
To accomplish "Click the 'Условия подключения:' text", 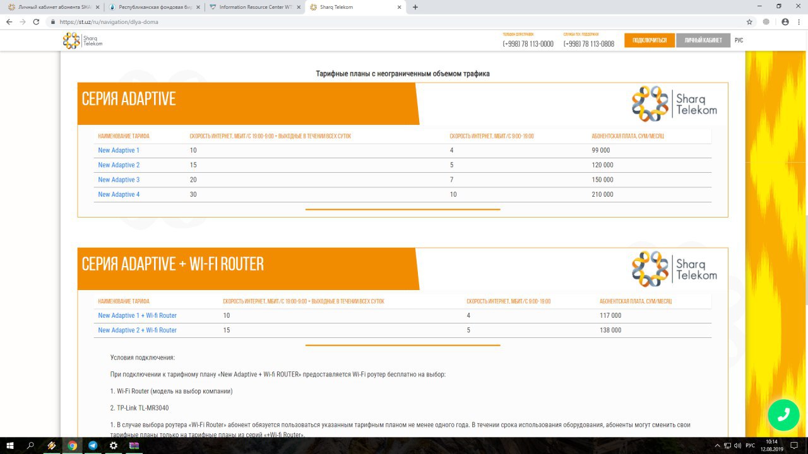I will 142,358.
